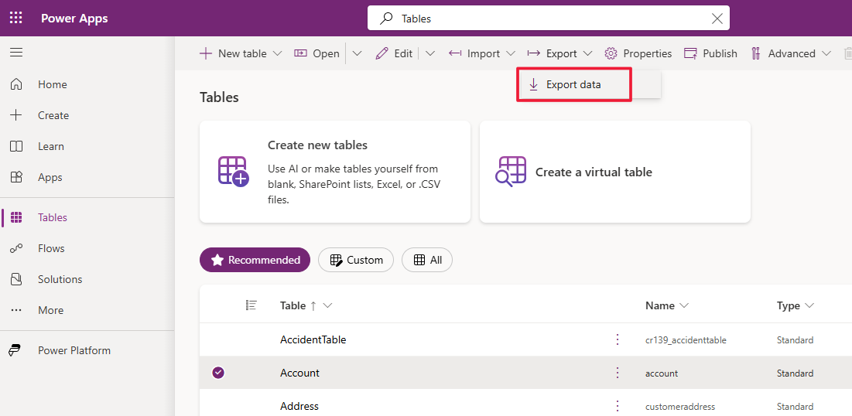Open the Properties gear command

[x=638, y=53]
